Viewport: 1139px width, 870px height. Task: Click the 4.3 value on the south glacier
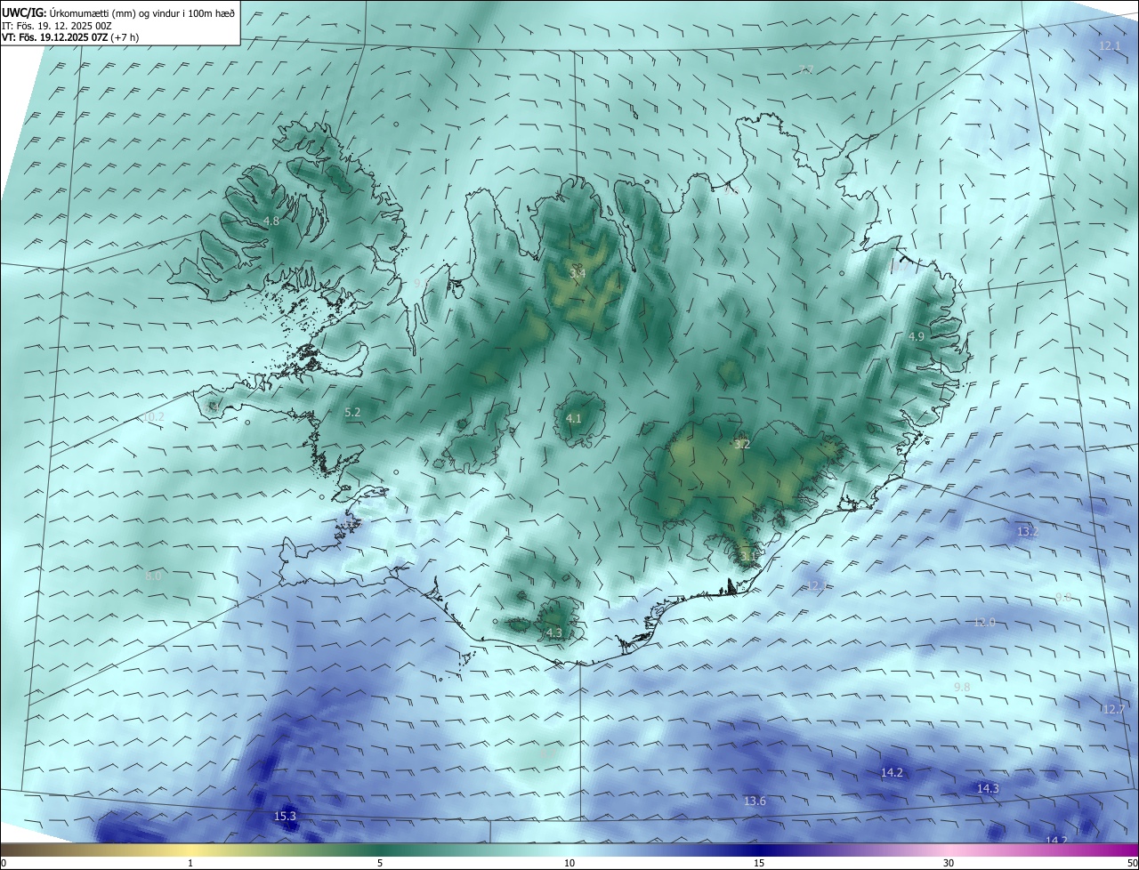tap(554, 632)
